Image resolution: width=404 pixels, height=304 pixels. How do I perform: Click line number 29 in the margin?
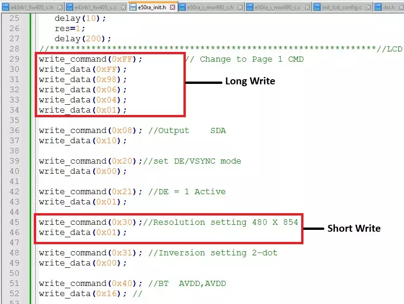click(14, 59)
